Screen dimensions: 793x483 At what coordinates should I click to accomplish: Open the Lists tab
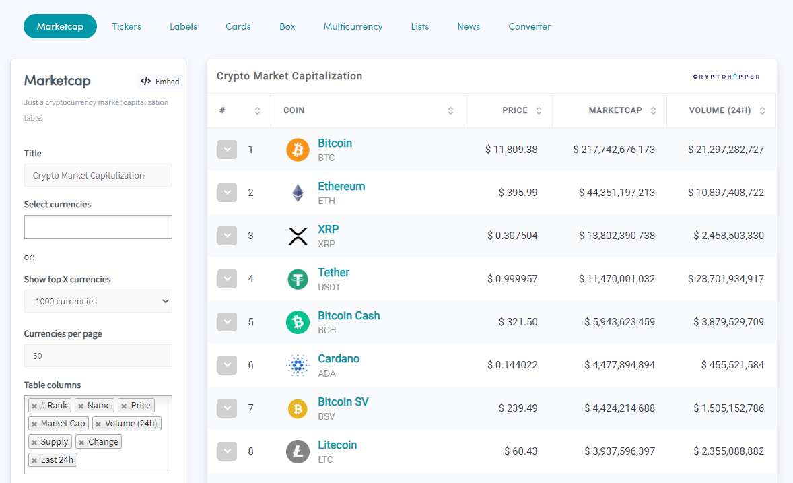420,26
